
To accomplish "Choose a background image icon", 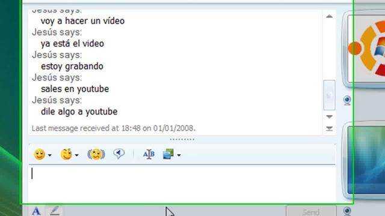I will [x=168, y=154].
